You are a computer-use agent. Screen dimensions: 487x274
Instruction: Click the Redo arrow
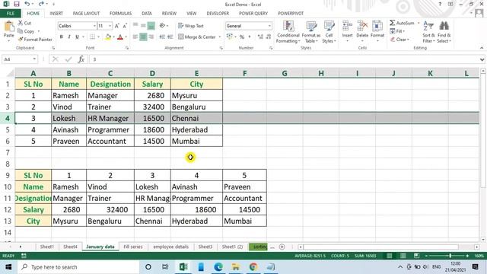tap(41, 4)
